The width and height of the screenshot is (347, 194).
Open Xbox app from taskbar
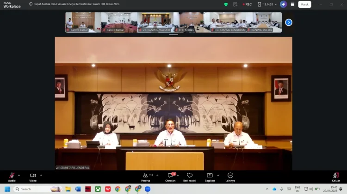click(98, 189)
